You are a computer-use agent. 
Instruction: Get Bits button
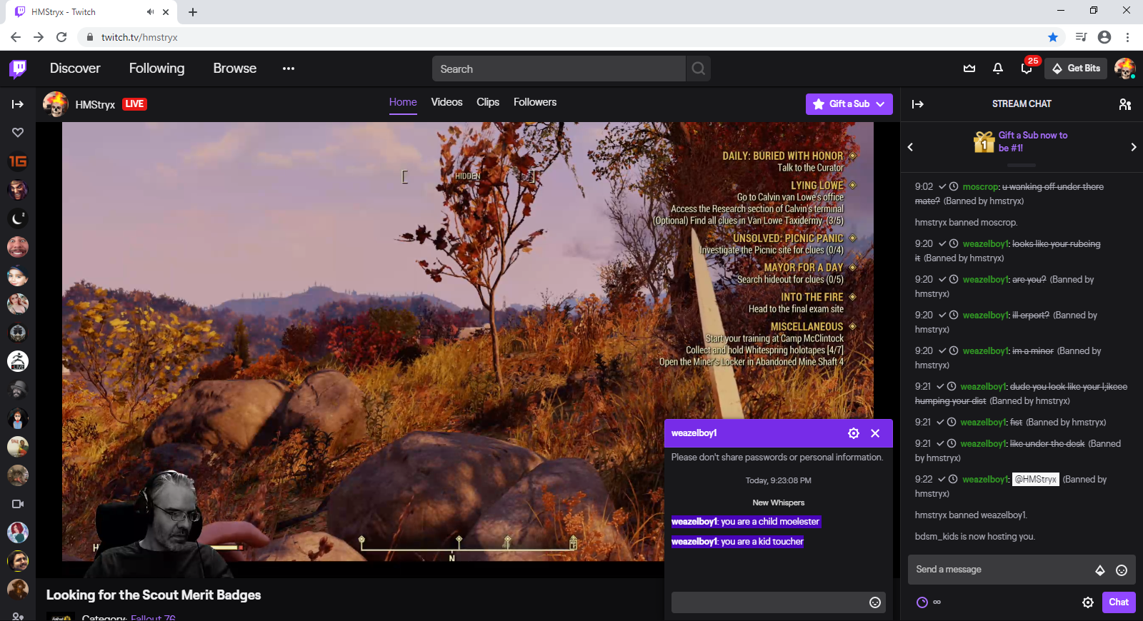click(x=1076, y=69)
